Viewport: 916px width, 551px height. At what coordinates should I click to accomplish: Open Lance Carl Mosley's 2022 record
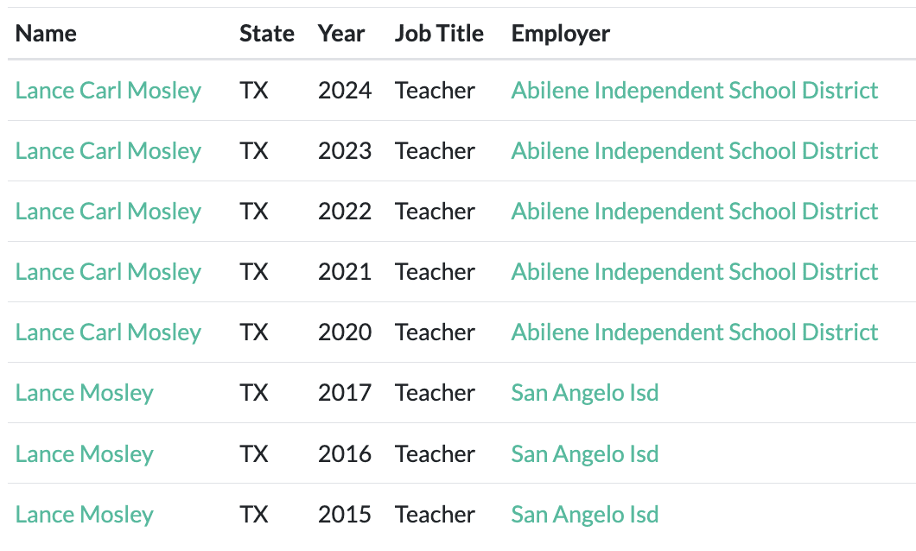pos(108,212)
